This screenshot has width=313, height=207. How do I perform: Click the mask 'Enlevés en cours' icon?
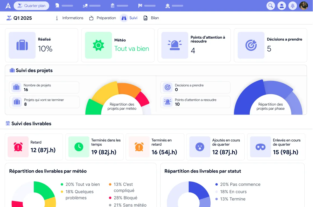pos(261,147)
